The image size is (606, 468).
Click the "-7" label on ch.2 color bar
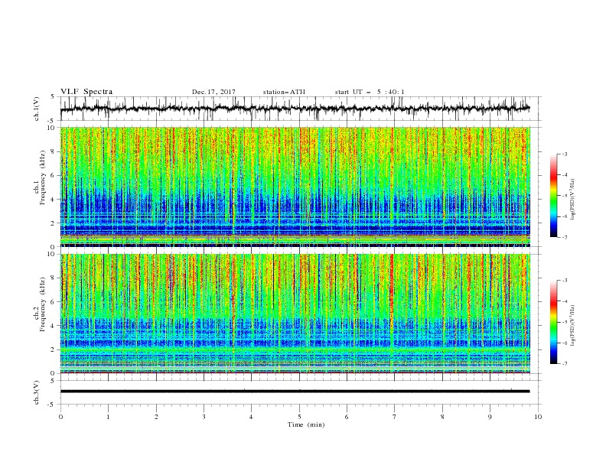coord(564,363)
